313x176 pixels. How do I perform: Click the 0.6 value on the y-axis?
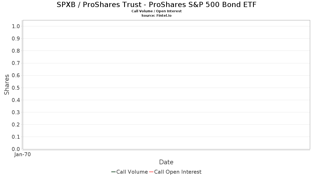(x=16, y=75)
